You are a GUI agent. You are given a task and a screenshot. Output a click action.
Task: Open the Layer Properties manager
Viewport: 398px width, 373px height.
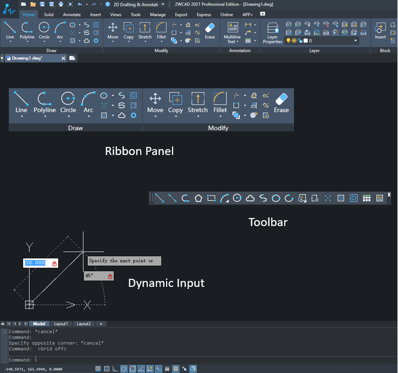coord(273,29)
